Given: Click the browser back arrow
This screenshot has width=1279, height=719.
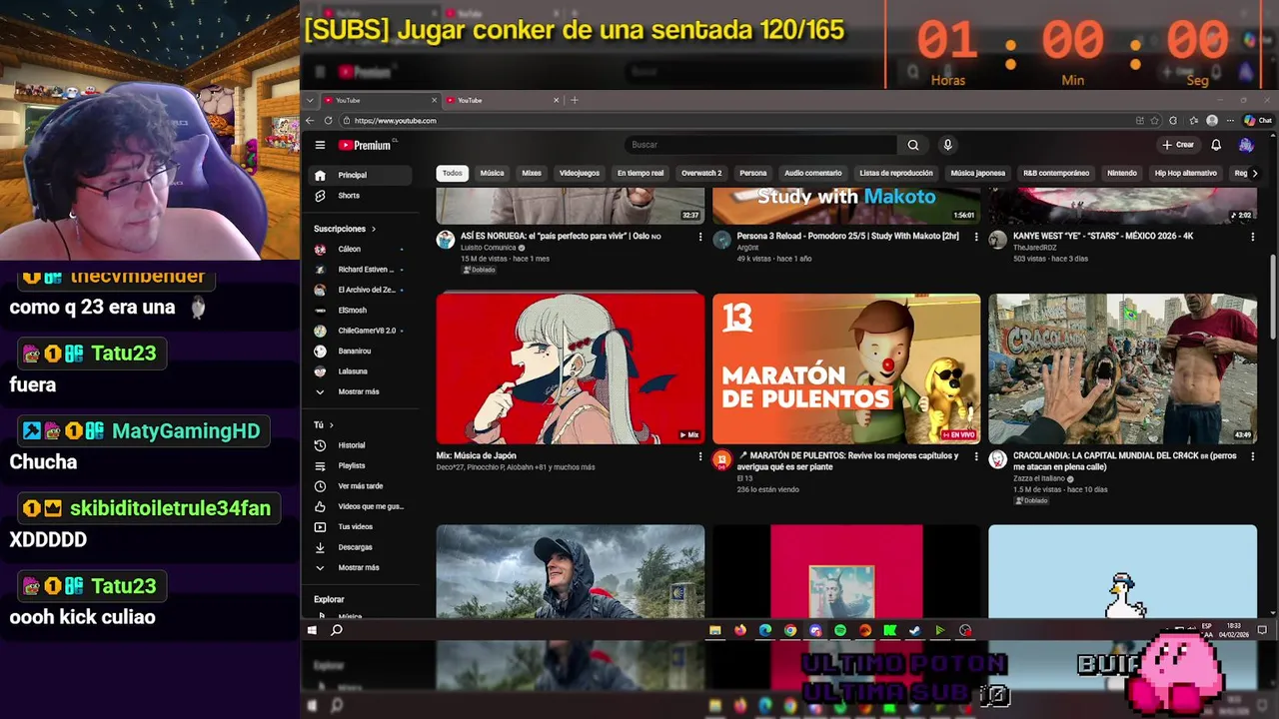Looking at the screenshot, I should tap(310, 121).
